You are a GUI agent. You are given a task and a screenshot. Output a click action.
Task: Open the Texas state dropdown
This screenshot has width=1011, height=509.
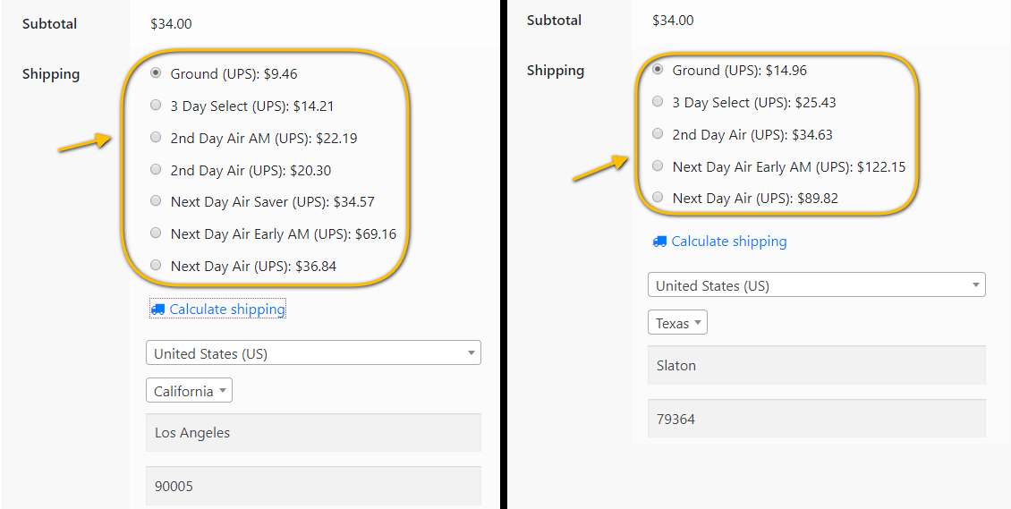pos(677,323)
